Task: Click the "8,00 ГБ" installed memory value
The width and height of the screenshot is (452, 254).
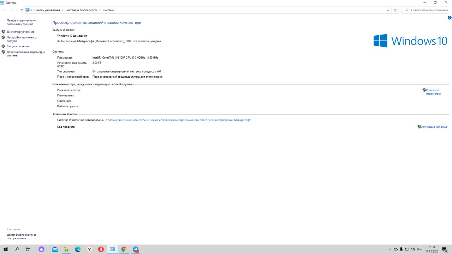Action: point(97,63)
